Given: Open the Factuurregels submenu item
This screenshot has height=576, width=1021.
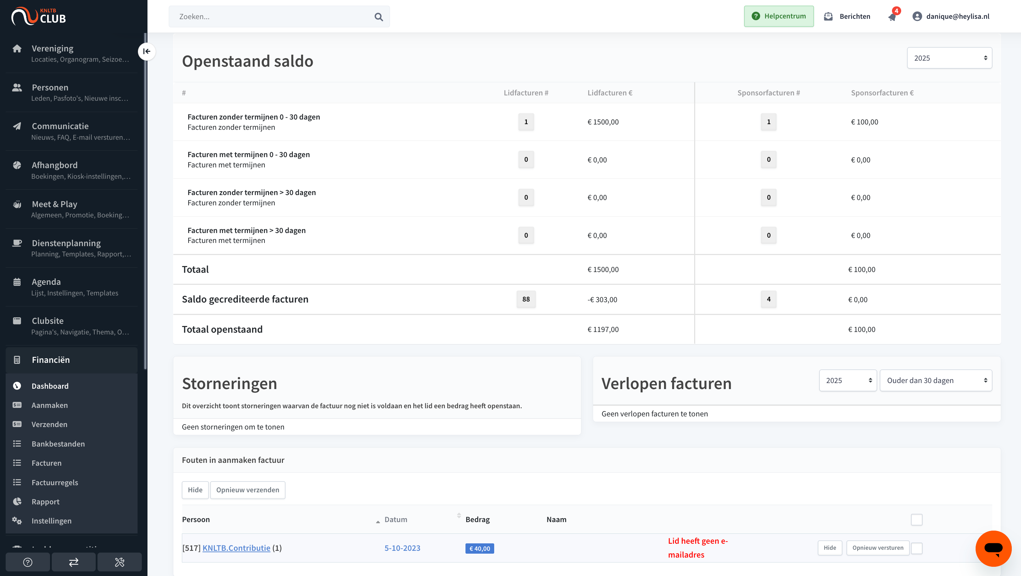Looking at the screenshot, I should pos(71,482).
